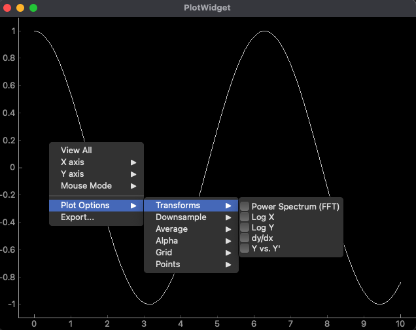Select the Plot Options menu entry
This screenshot has height=330, width=416.
(96, 206)
